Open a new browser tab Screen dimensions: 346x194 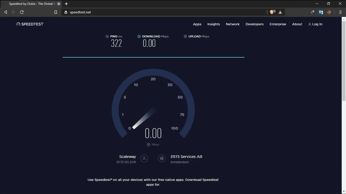(x=66, y=4)
